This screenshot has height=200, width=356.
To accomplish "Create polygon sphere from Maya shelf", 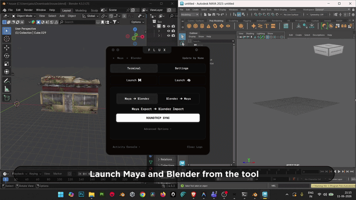I will coord(189,26).
